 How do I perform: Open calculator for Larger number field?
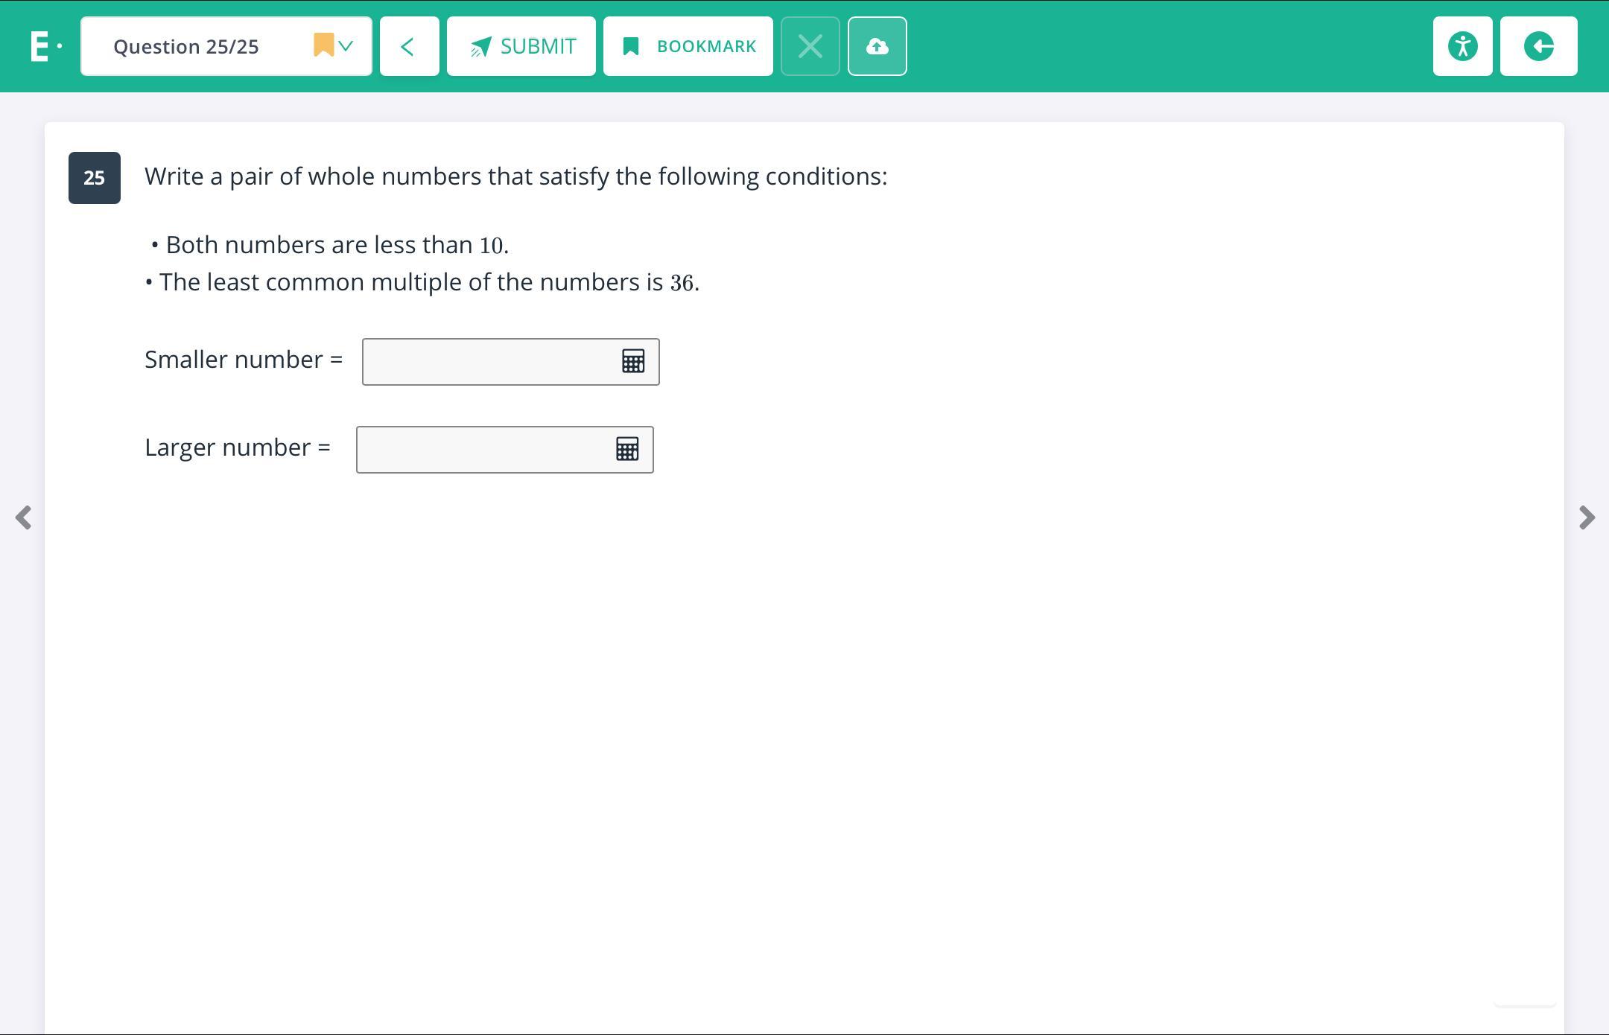click(x=627, y=450)
